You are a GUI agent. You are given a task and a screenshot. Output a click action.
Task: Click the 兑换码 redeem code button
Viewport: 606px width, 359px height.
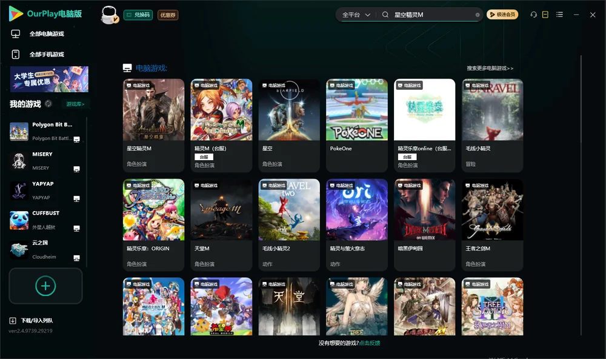[x=138, y=15]
